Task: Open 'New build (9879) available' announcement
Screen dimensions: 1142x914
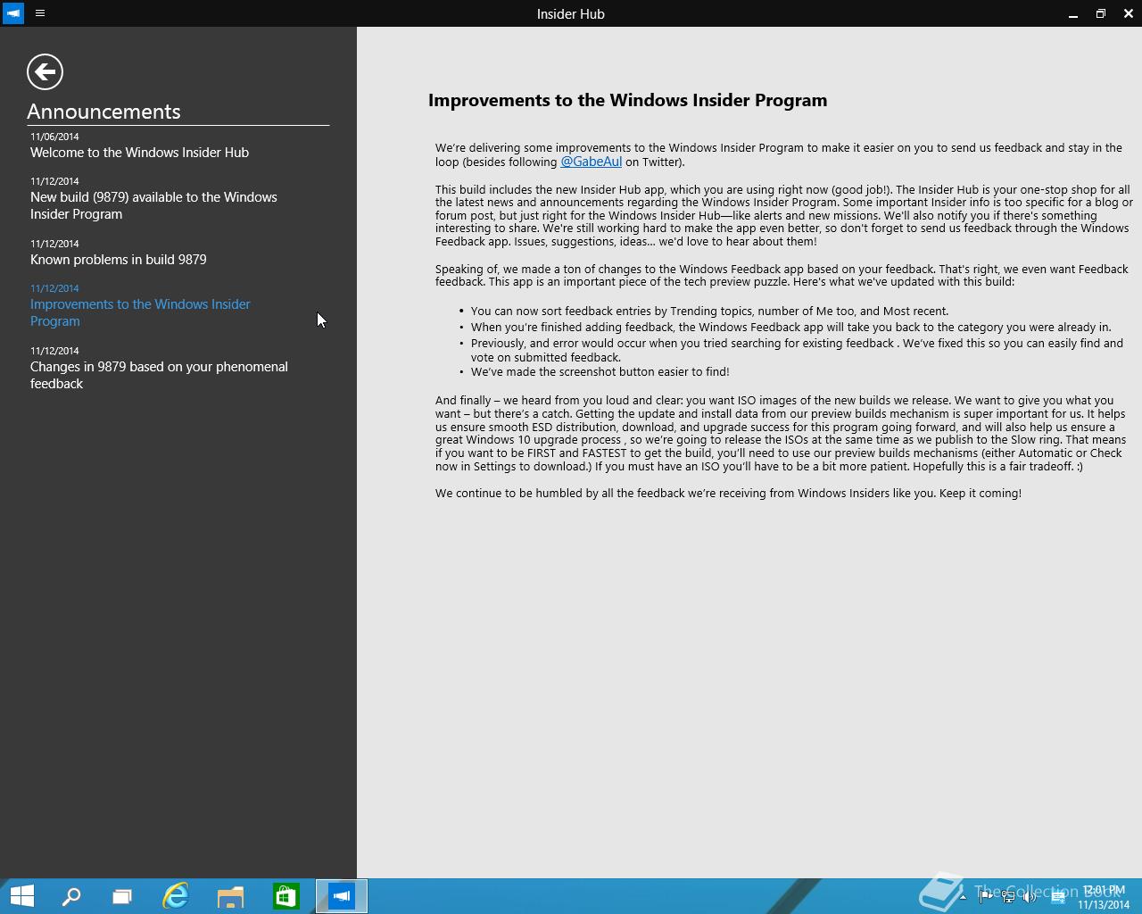Action: 153,205
